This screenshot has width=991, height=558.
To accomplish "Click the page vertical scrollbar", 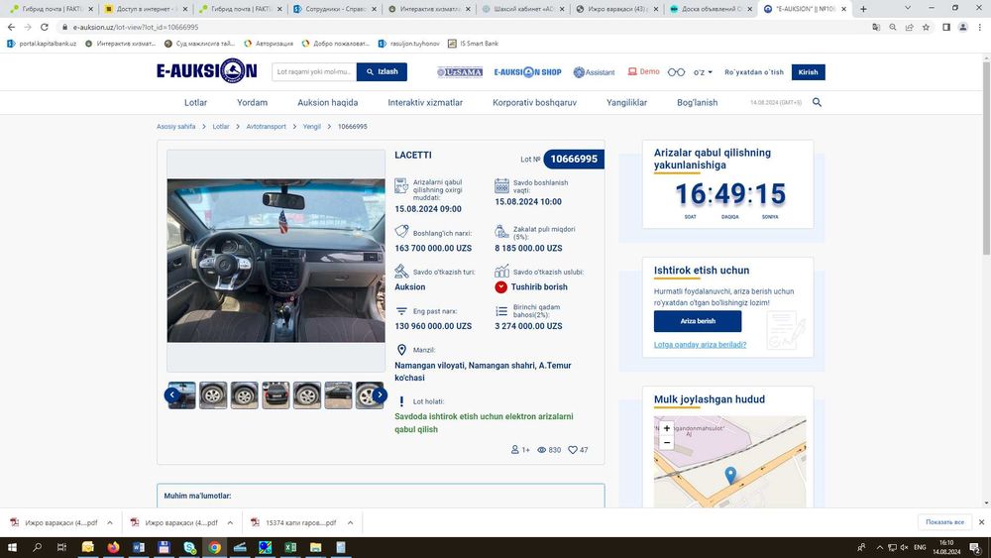I will 986,158.
